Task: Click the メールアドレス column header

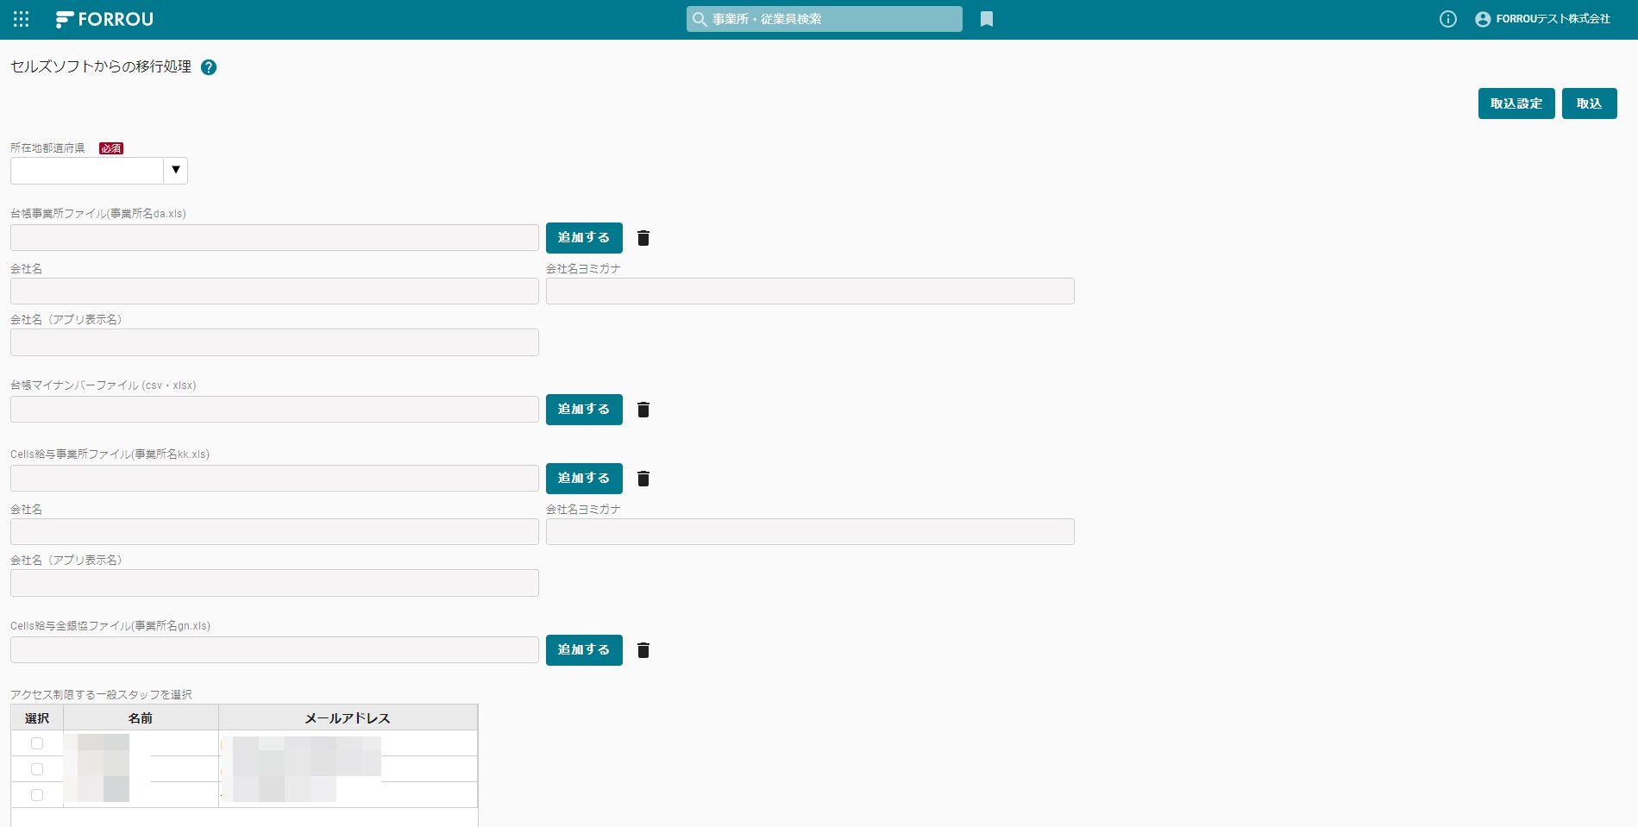Action: click(x=348, y=717)
